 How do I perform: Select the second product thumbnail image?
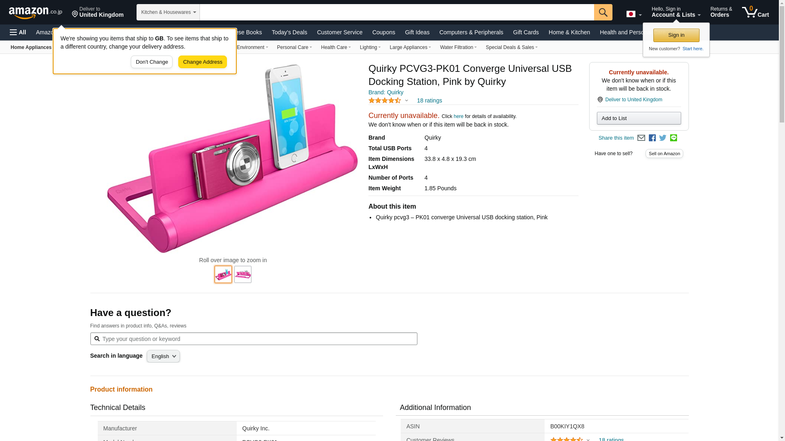click(x=242, y=274)
